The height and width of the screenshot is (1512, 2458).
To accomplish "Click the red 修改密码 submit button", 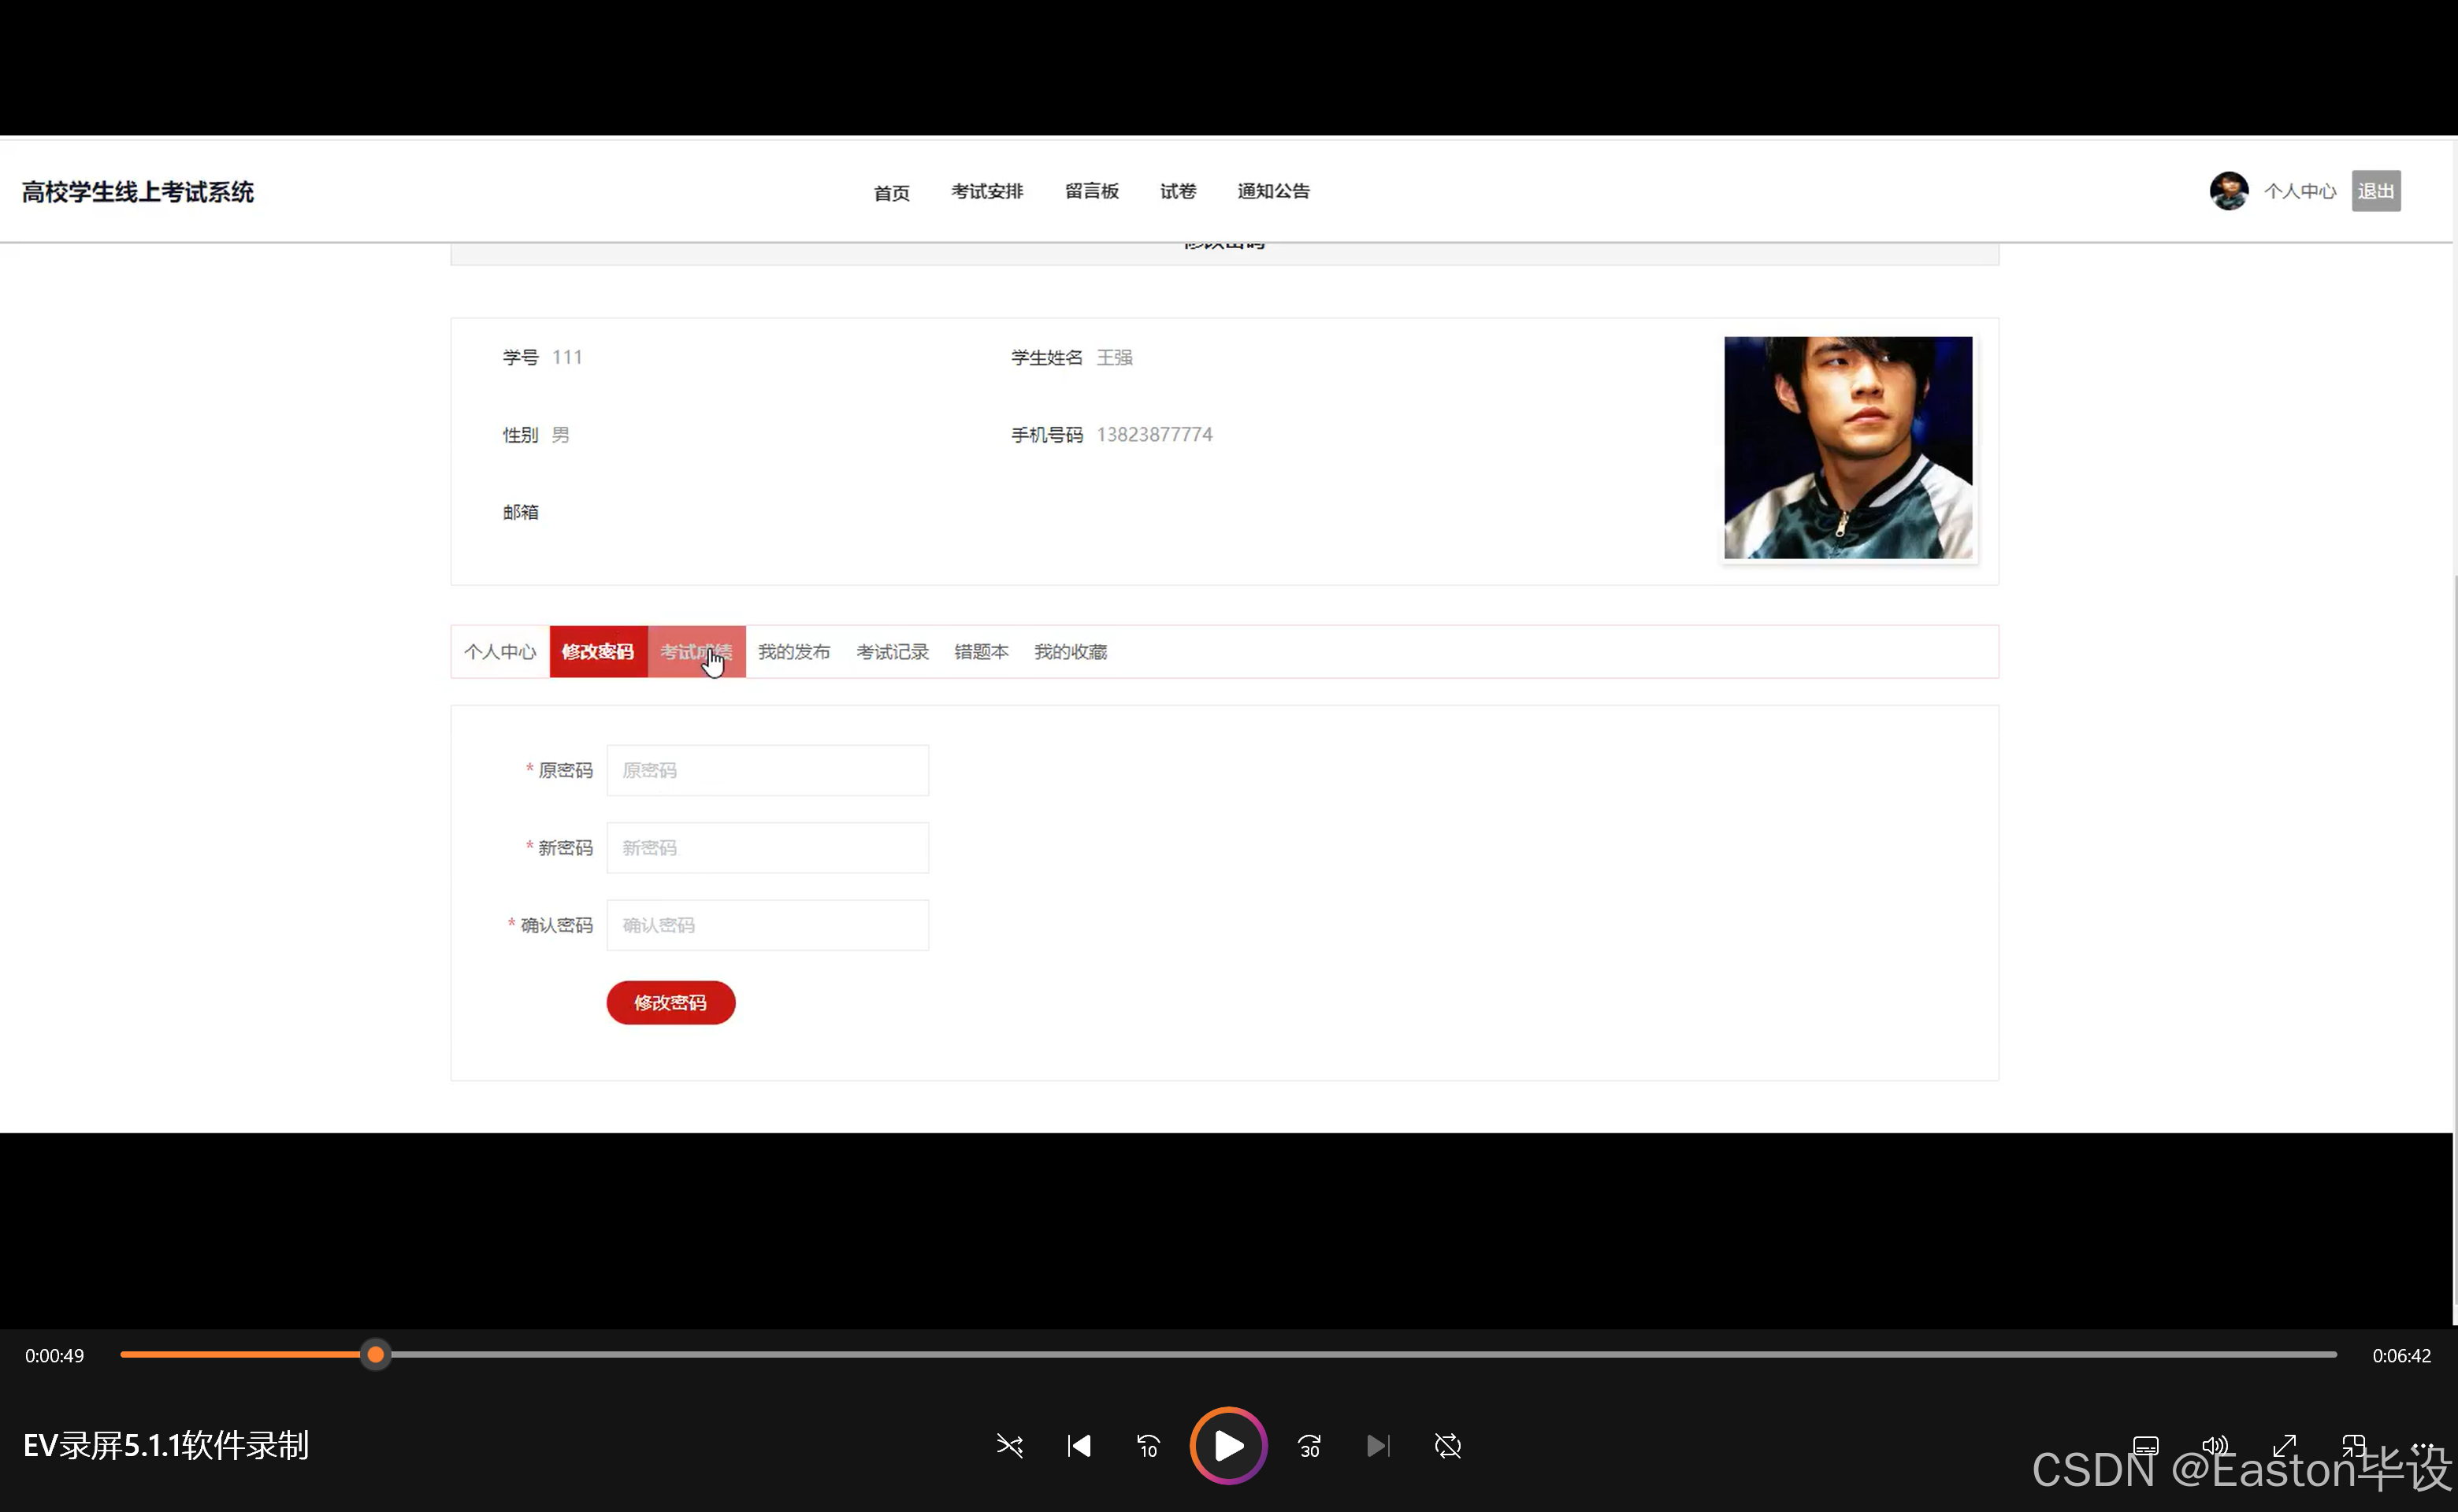I will [x=670, y=1003].
